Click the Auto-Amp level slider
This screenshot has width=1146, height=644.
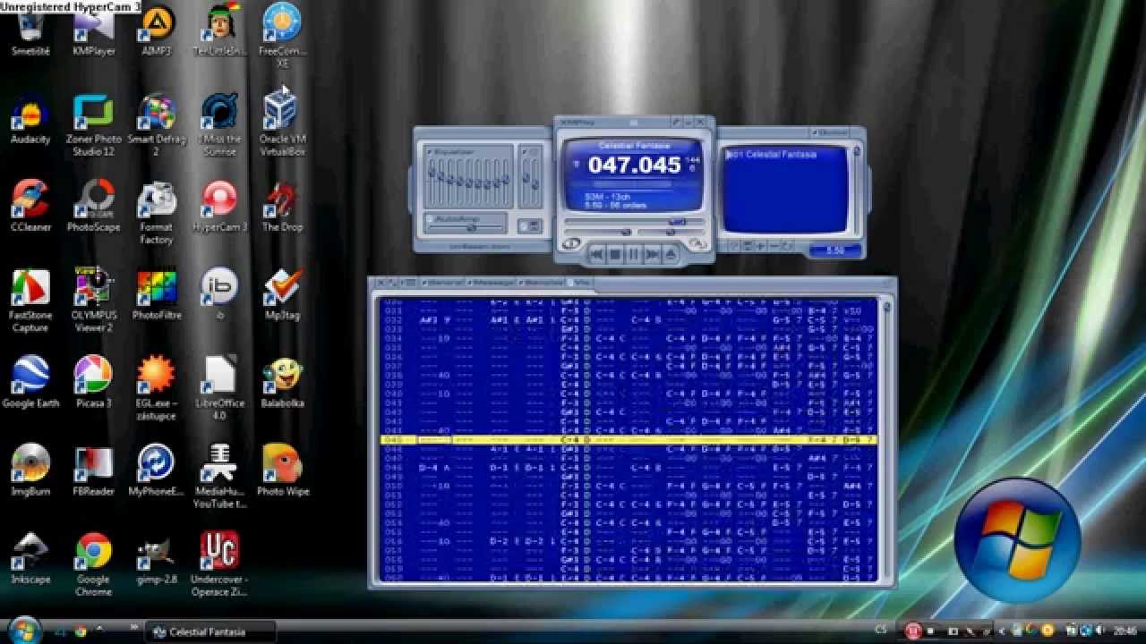(466, 227)
